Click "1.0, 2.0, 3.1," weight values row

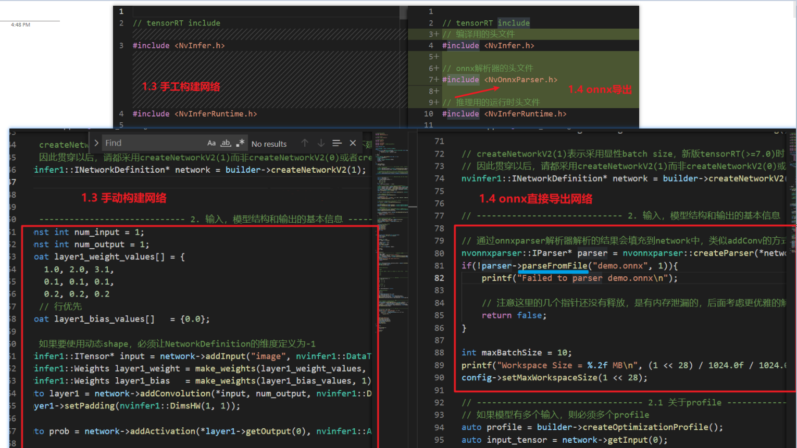(79, 270)
